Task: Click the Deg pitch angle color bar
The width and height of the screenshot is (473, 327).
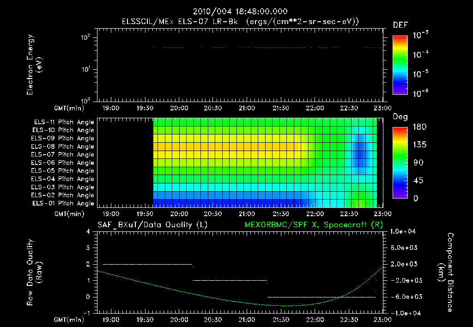Action: pos(400,163)
